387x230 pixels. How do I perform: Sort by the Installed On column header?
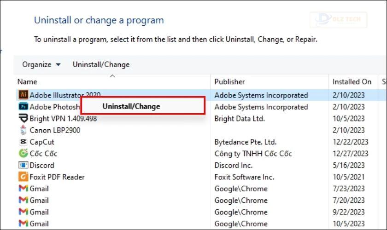(352, 81)
